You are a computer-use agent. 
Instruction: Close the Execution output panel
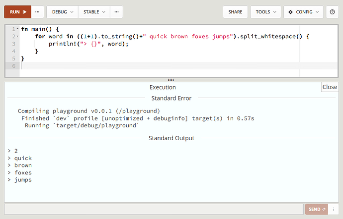click(x=330, y=87)
